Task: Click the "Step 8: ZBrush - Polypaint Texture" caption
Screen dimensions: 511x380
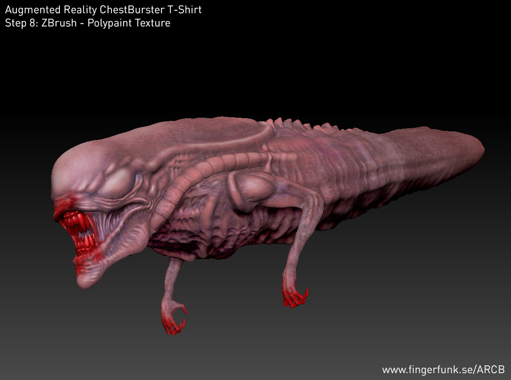Action: tap(88, 23)
